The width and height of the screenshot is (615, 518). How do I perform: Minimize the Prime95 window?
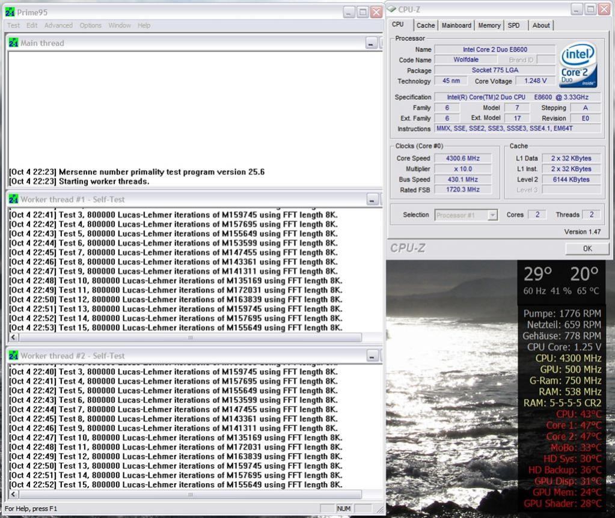pyautogui.click(x=349, y=12)
